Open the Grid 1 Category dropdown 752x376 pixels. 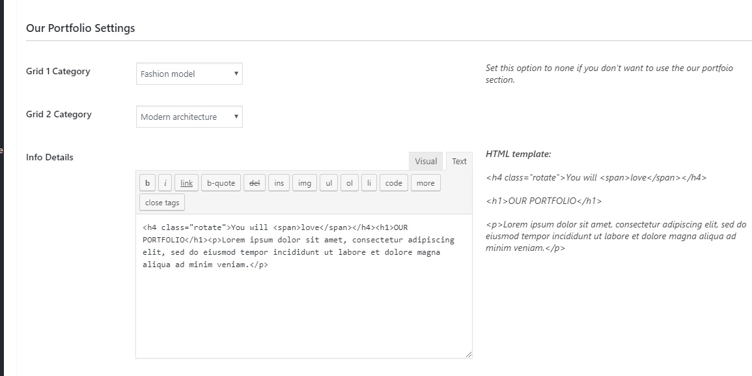(x=189, y=74)
